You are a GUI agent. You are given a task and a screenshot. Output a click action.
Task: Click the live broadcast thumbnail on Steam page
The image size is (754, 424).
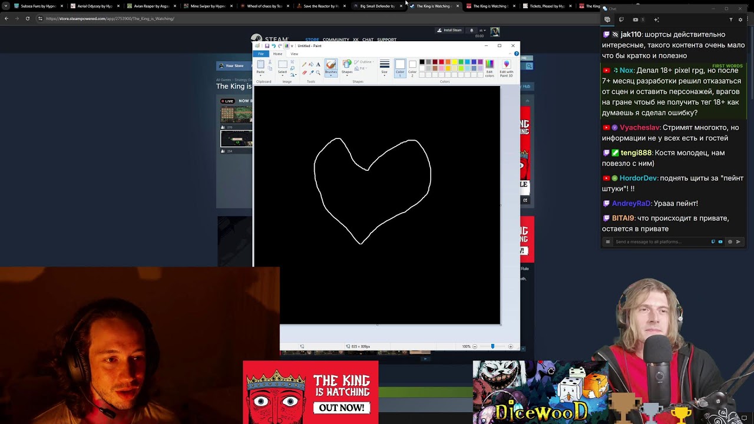click(x=236, y=114)
